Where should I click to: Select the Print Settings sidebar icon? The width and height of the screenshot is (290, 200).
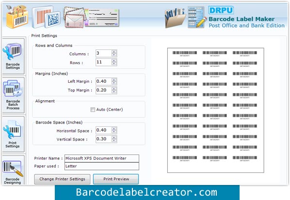(13, 134)
